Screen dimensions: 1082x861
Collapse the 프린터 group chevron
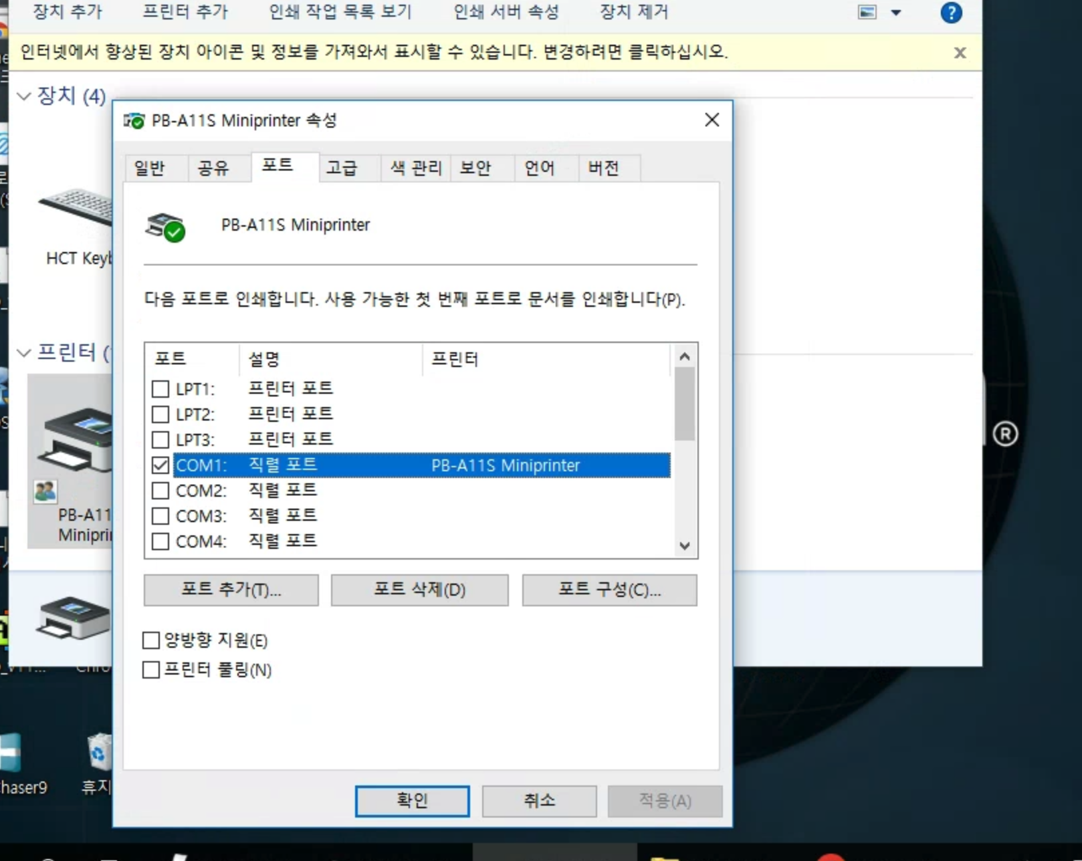click(24, 352)
